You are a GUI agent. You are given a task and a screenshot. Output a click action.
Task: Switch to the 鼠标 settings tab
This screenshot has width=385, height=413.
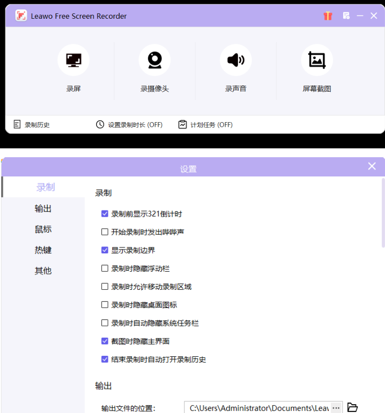(43, 229)
